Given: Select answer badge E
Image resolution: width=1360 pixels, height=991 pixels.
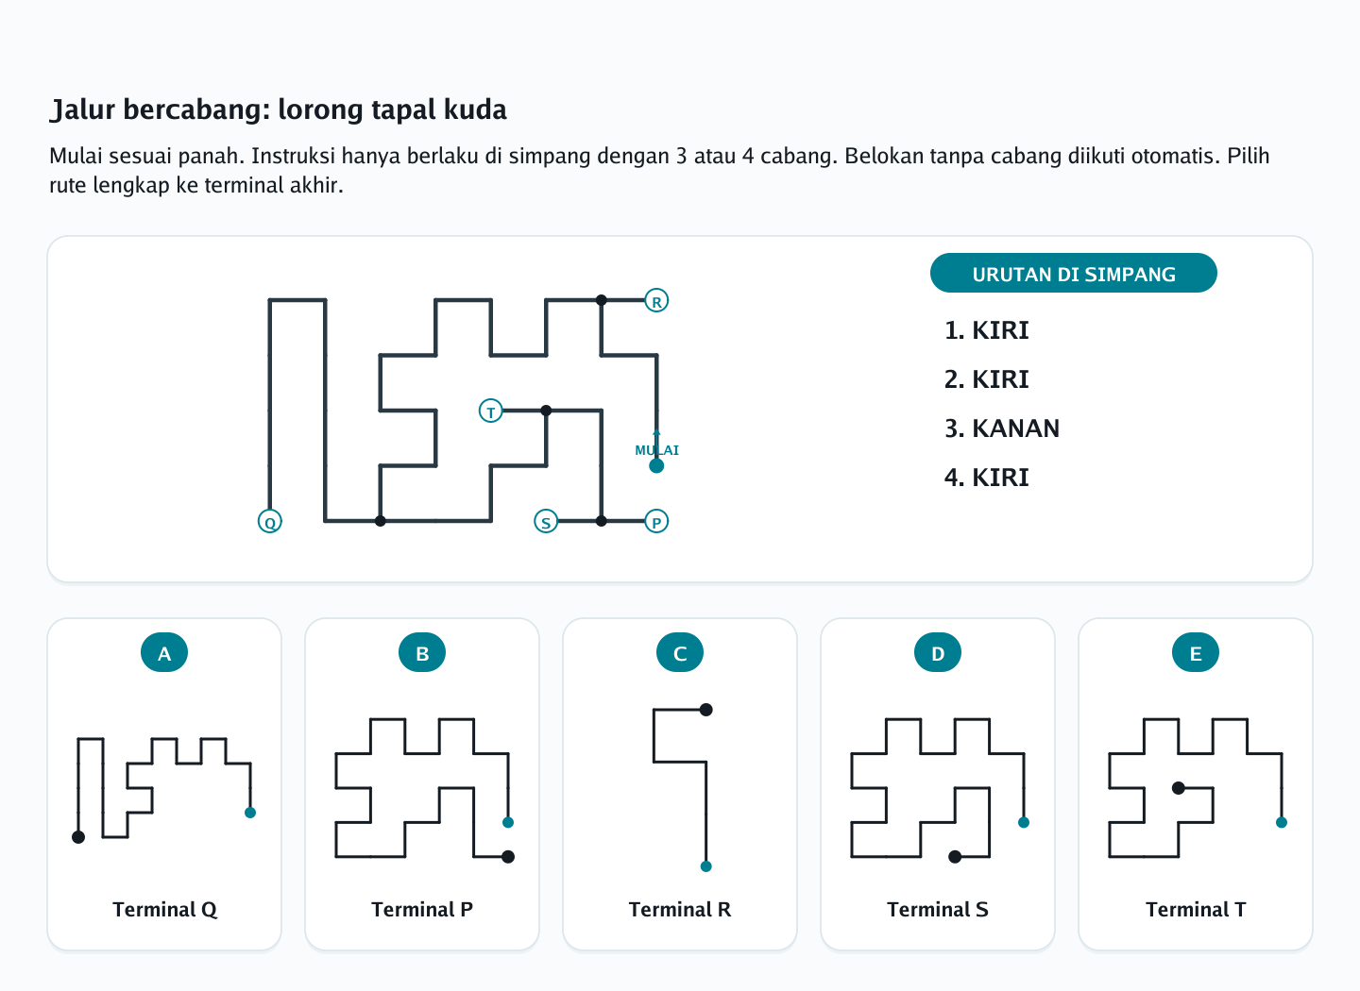Looking at the screenshot, I should 1196,653.
